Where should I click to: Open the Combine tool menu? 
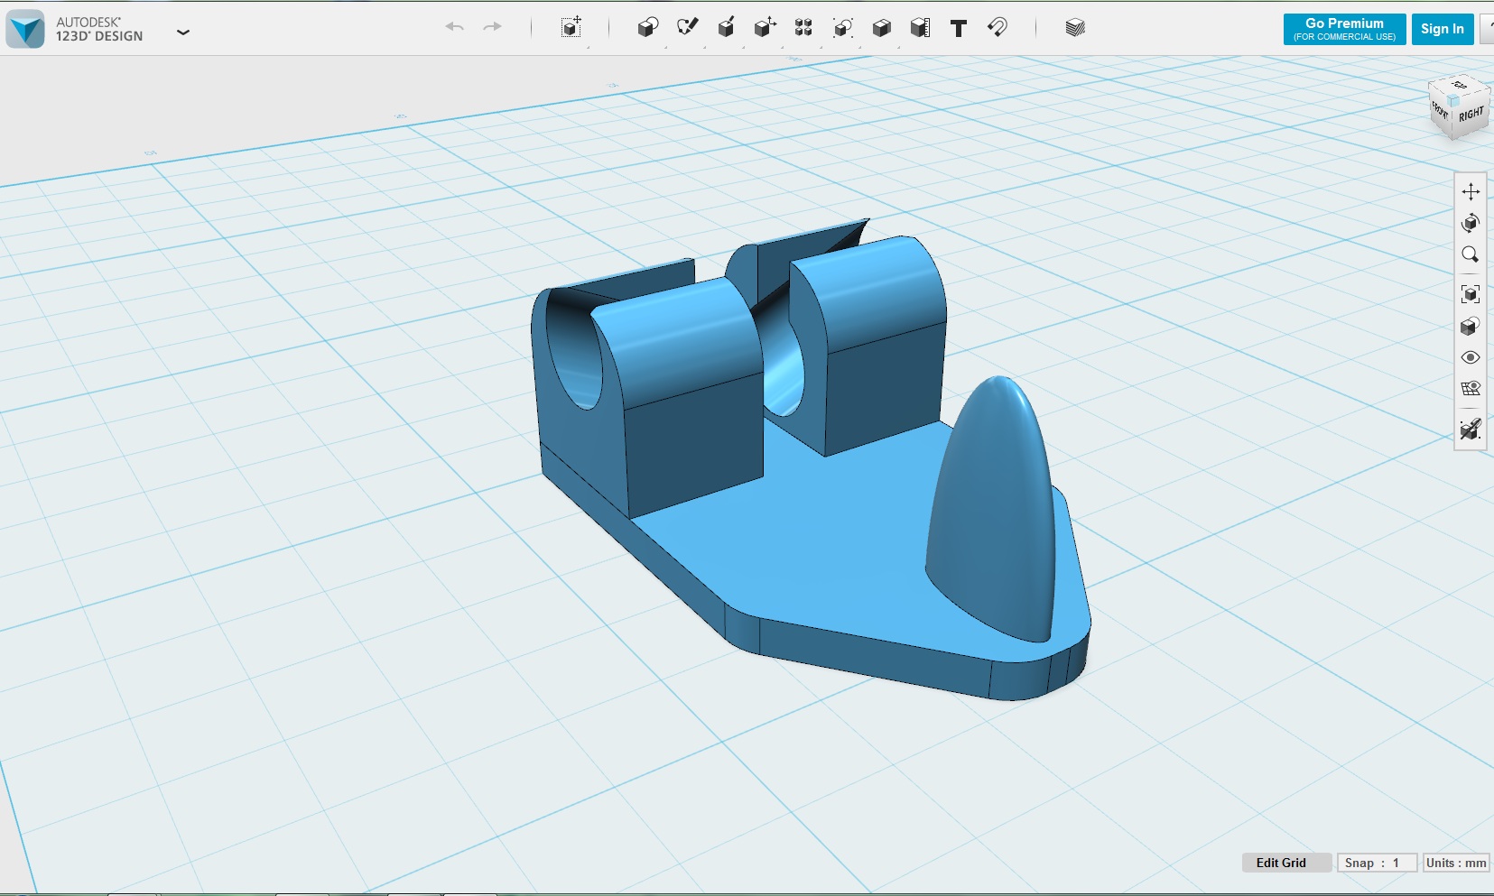[881, 27]
